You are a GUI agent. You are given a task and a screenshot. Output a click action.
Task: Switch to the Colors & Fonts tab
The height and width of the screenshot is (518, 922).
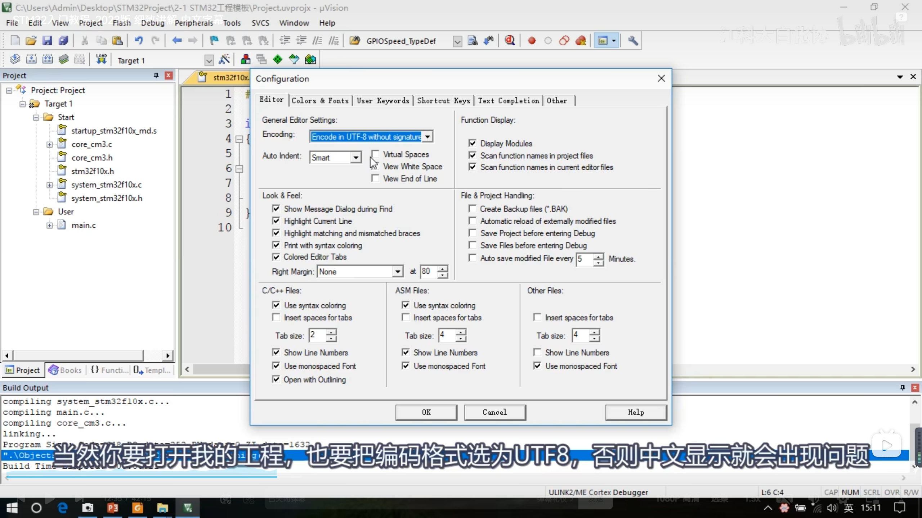pos(320,101)
